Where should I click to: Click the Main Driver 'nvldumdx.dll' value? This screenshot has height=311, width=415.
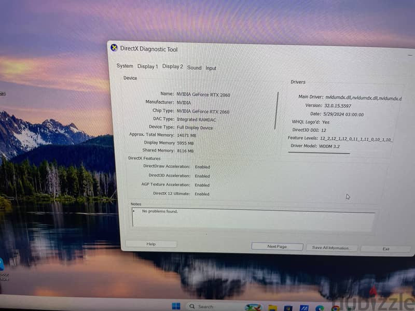coord(363,98)
